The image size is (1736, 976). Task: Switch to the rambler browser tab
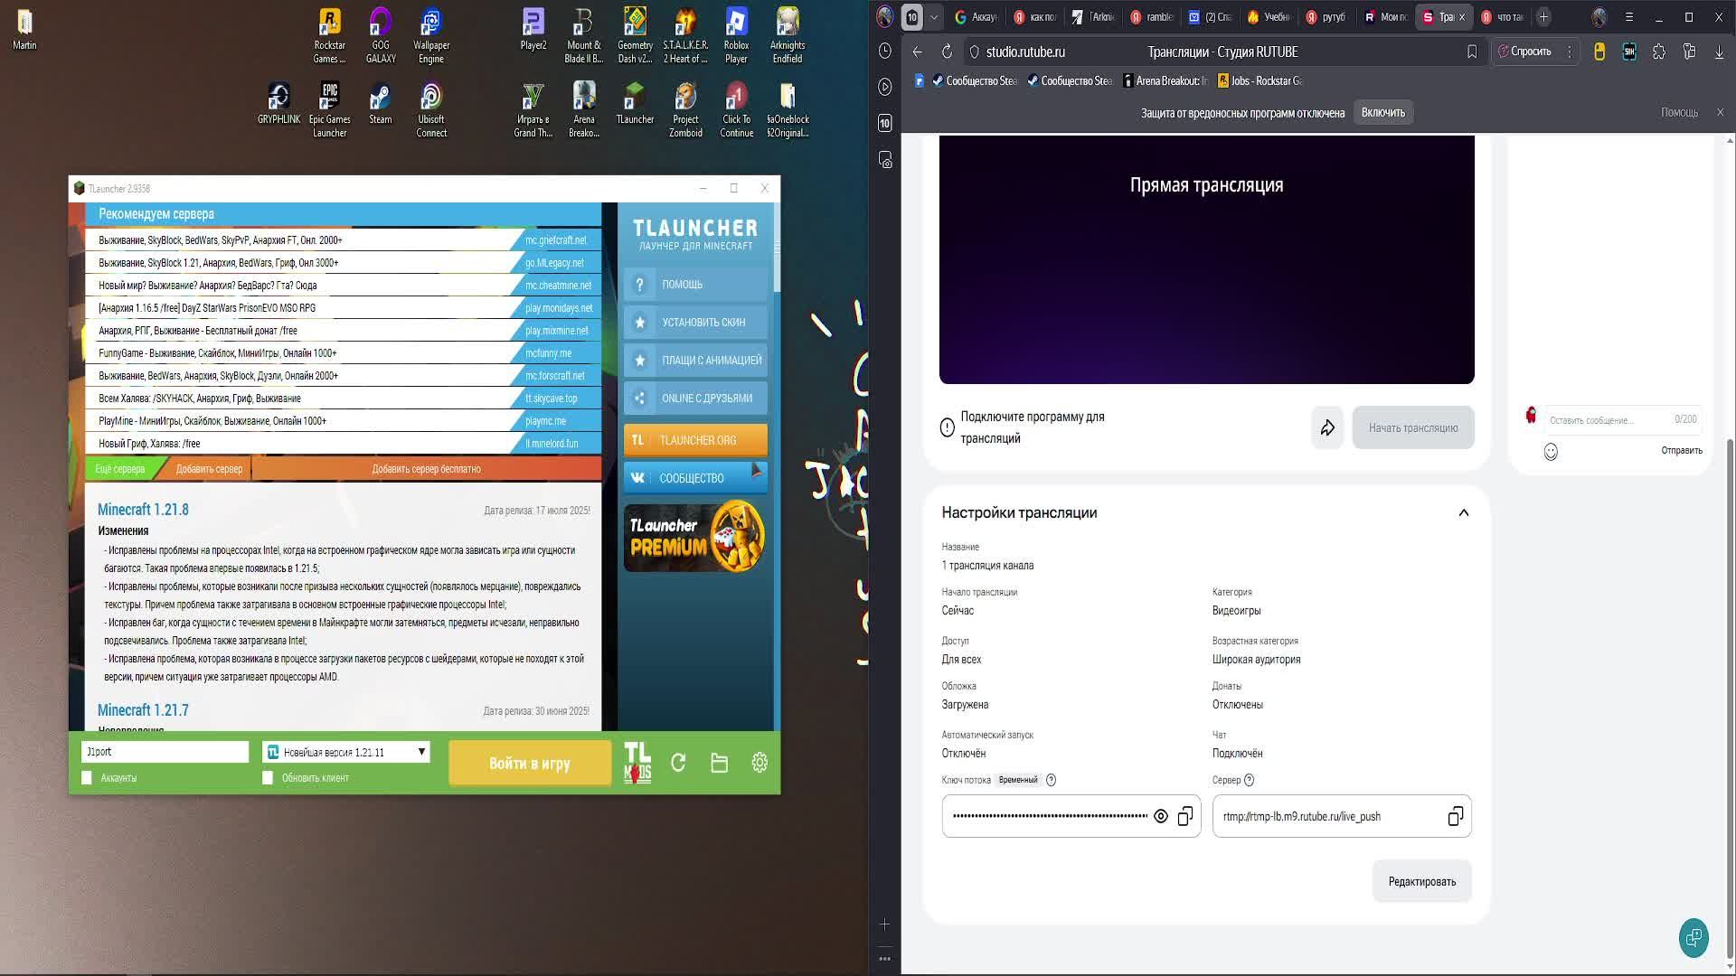(x=1151, y=16)
